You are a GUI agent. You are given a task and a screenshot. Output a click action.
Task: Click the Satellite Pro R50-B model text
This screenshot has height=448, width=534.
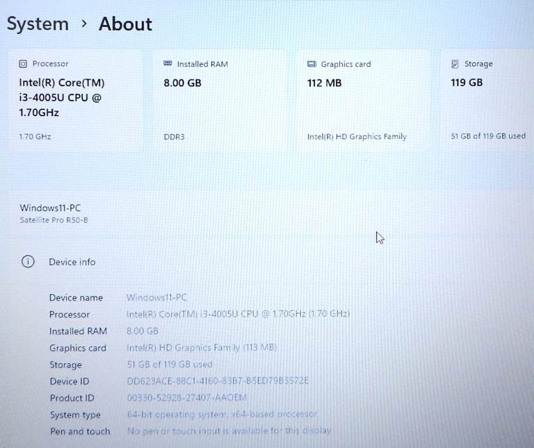[x=54, y=220]
